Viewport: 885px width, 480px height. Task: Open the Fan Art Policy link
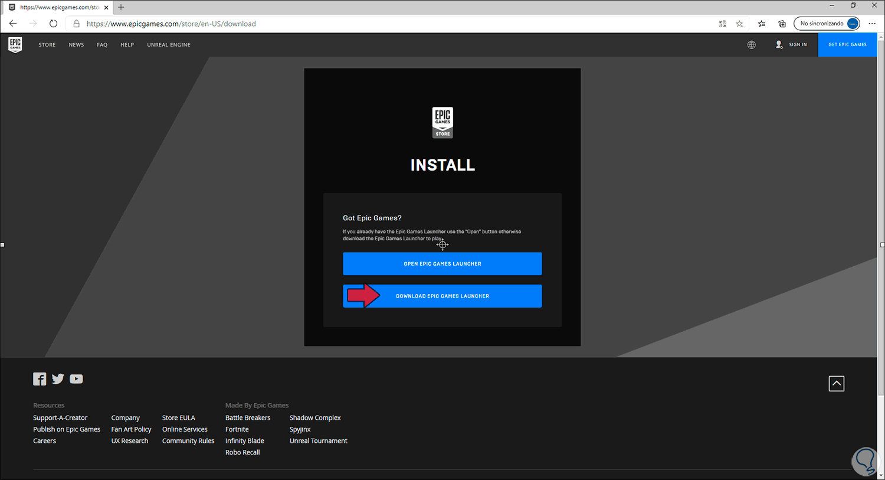pos(131,429)
